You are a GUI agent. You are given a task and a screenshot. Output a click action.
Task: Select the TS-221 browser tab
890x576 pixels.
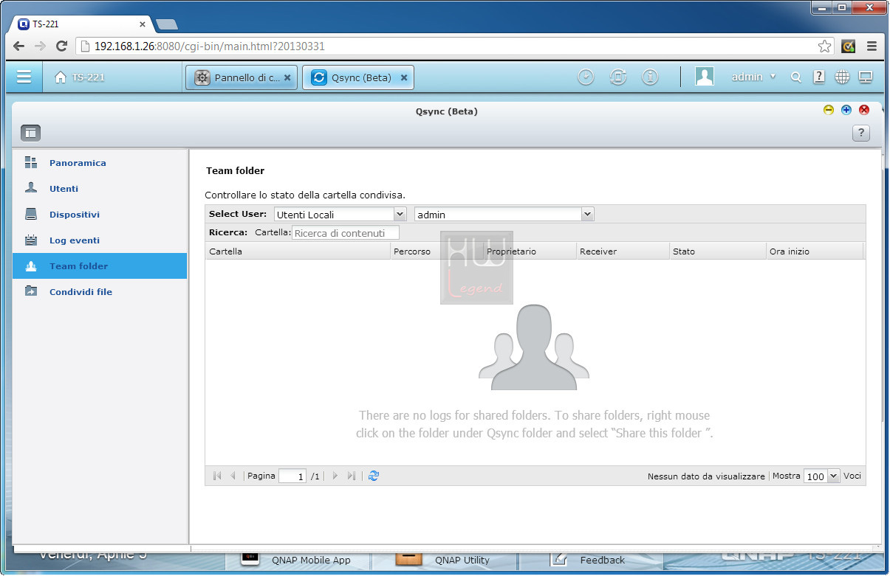coord(81,24)
